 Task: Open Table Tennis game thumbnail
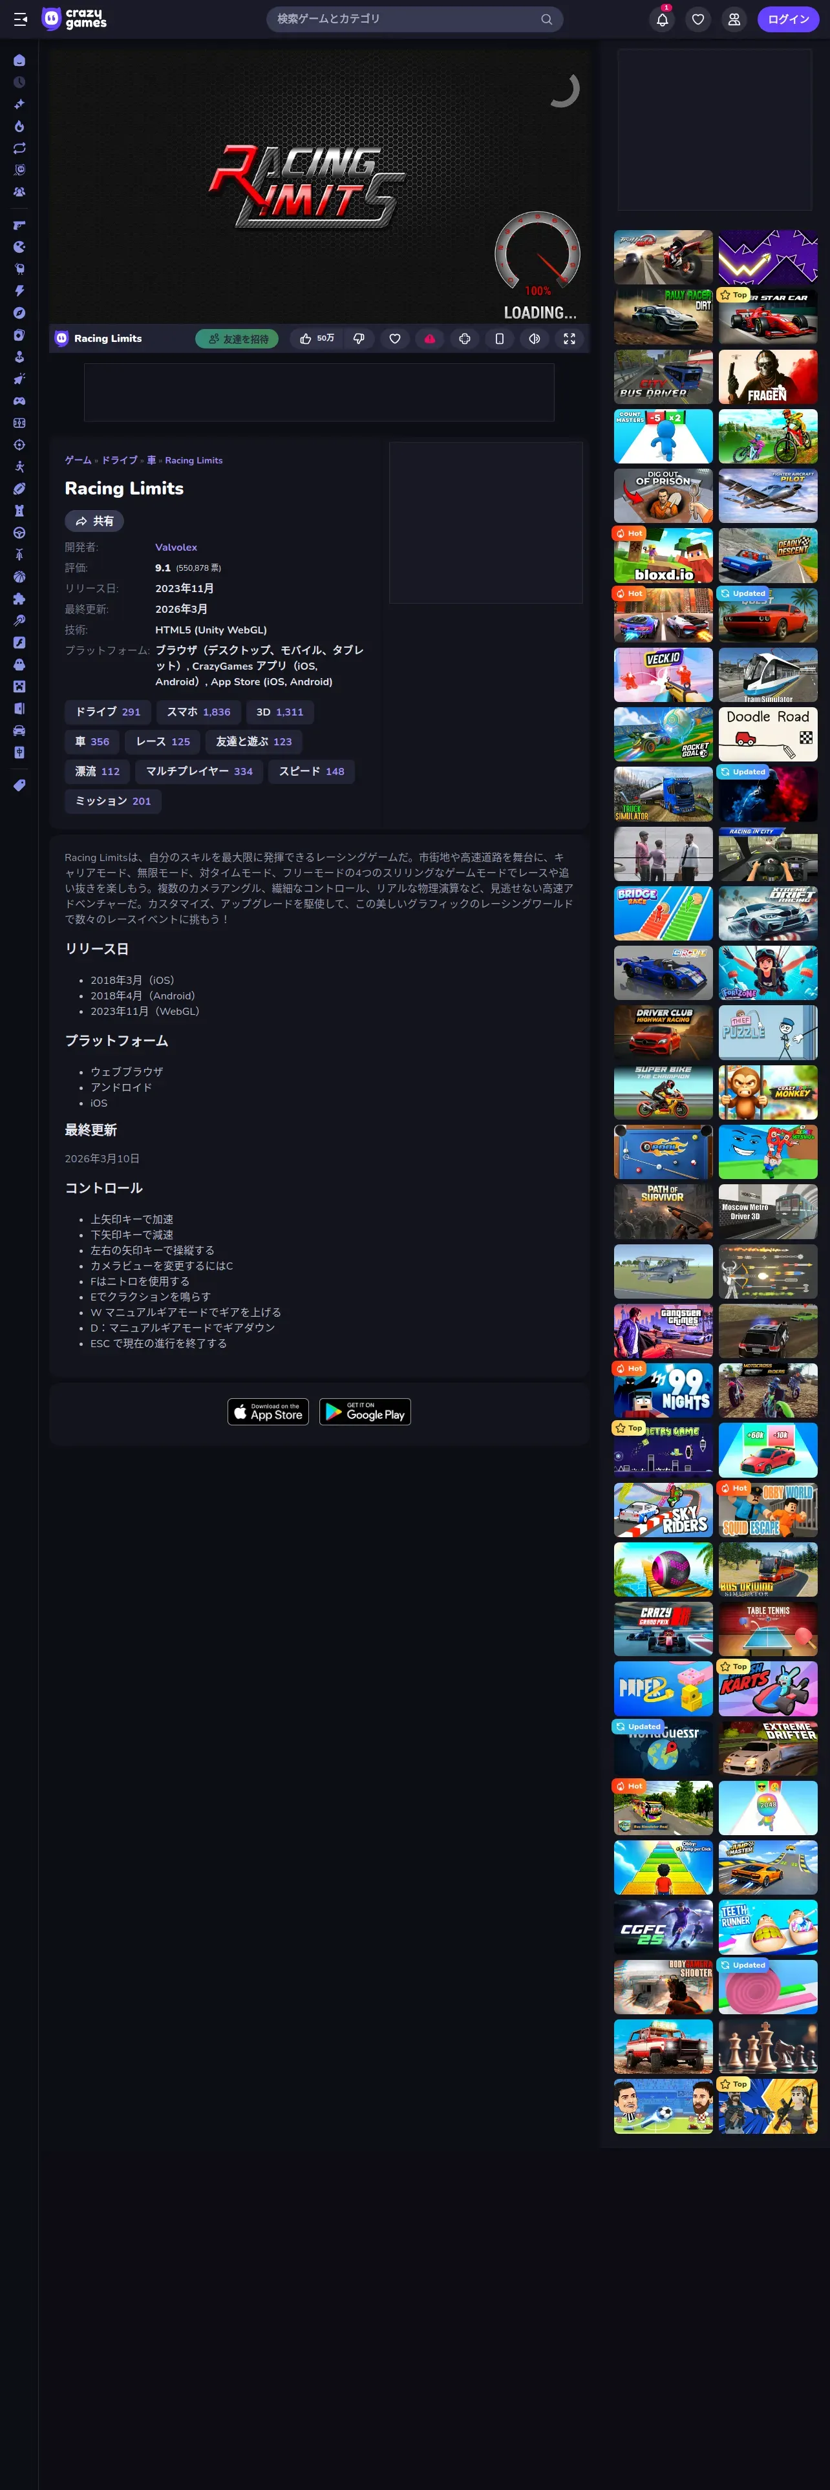tap(768, 1629)
